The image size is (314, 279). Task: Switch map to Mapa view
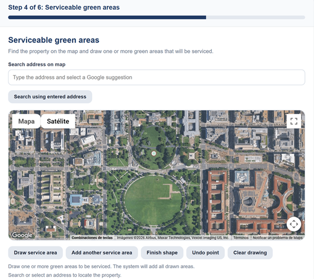(x=27, y=121)
